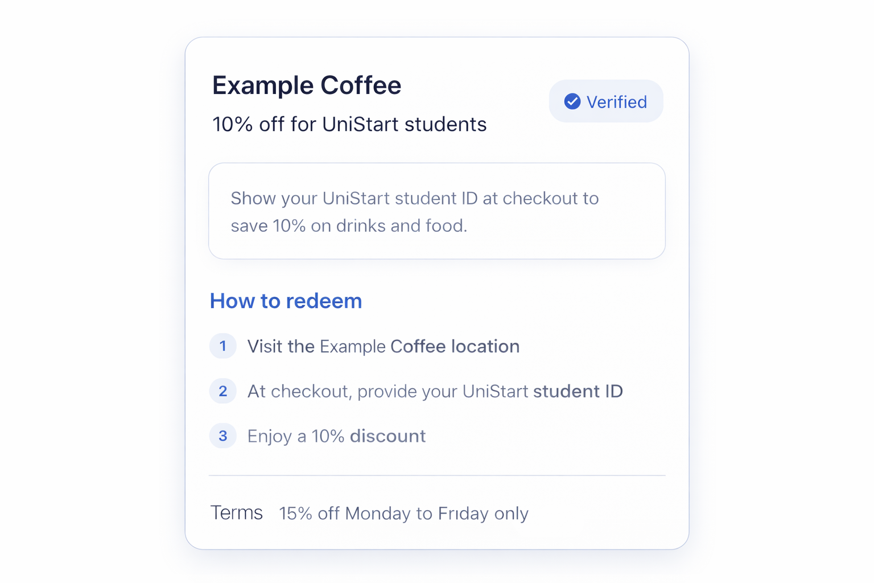
Task: Click the blue checkmark icon in Verified badge
Action: (572, 101)
